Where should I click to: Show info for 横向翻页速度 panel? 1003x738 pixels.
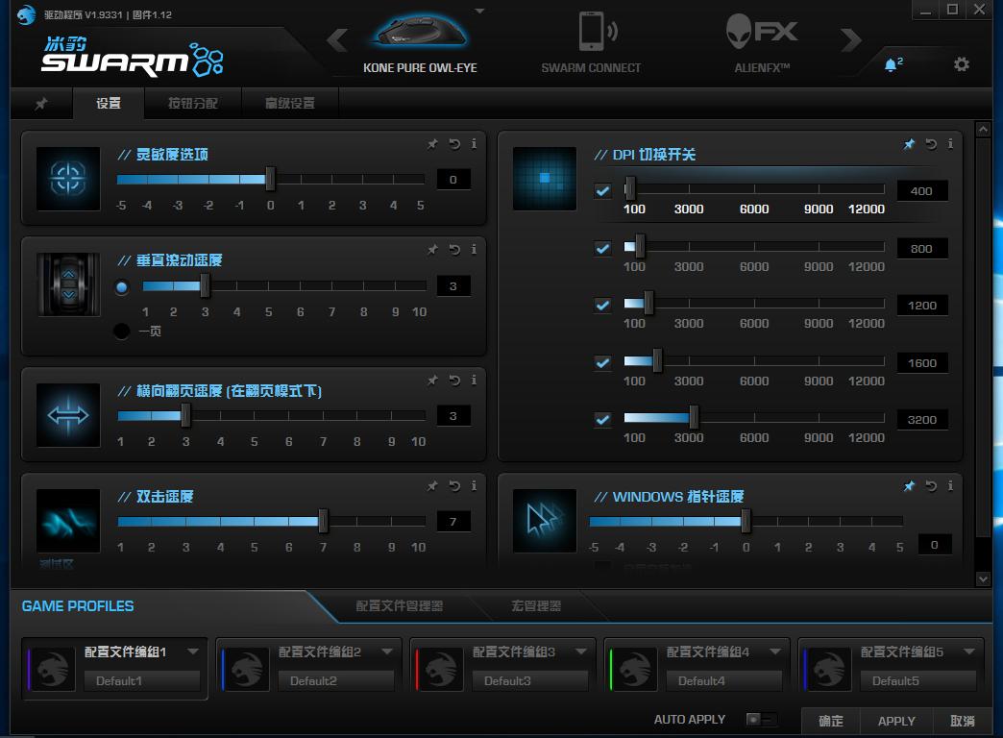click(x=474, y=381)
